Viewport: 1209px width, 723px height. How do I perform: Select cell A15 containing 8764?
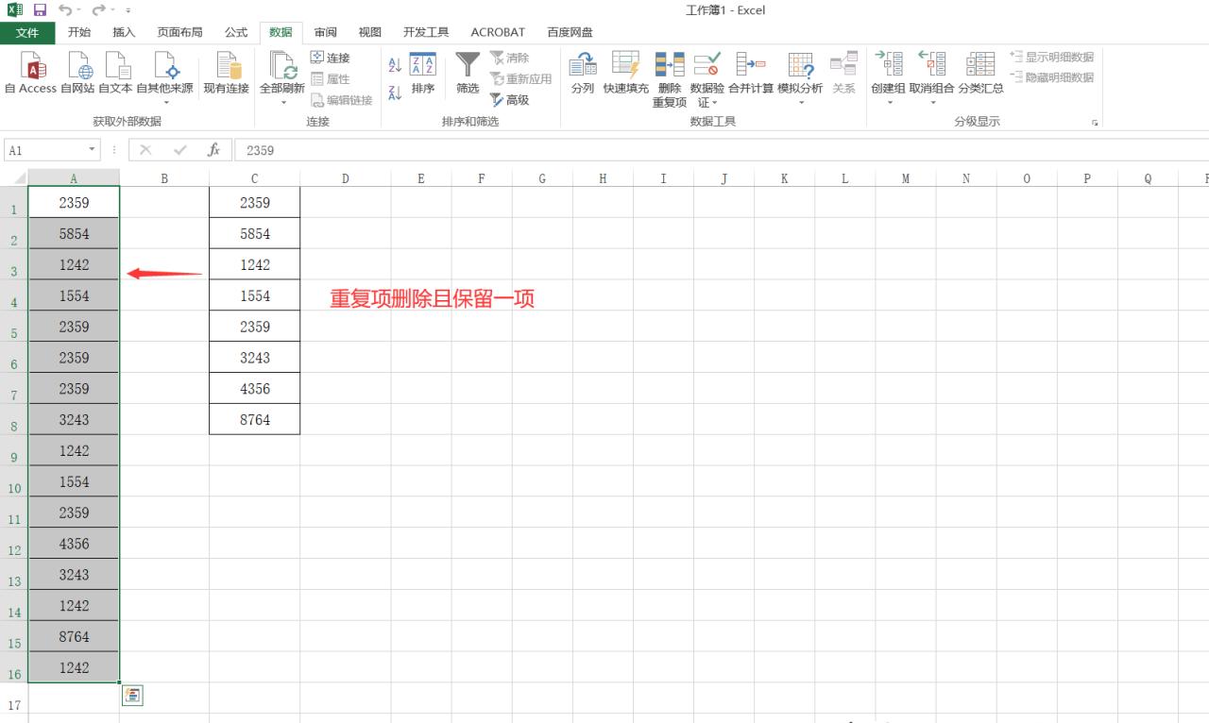coord(74,637)
